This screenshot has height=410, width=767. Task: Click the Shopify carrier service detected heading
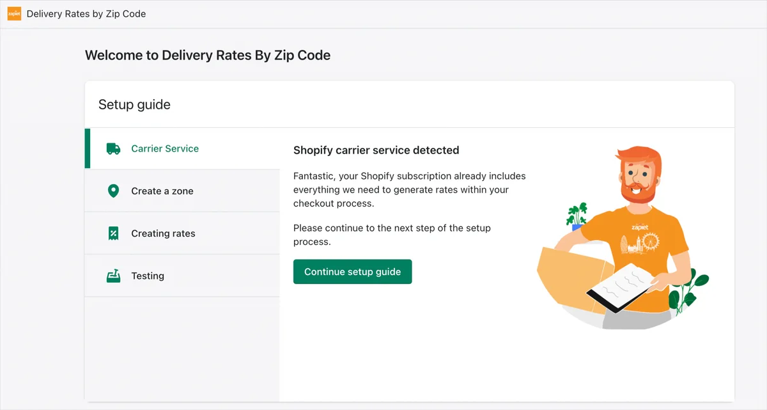pyautogui.click(x=376, y=150)
